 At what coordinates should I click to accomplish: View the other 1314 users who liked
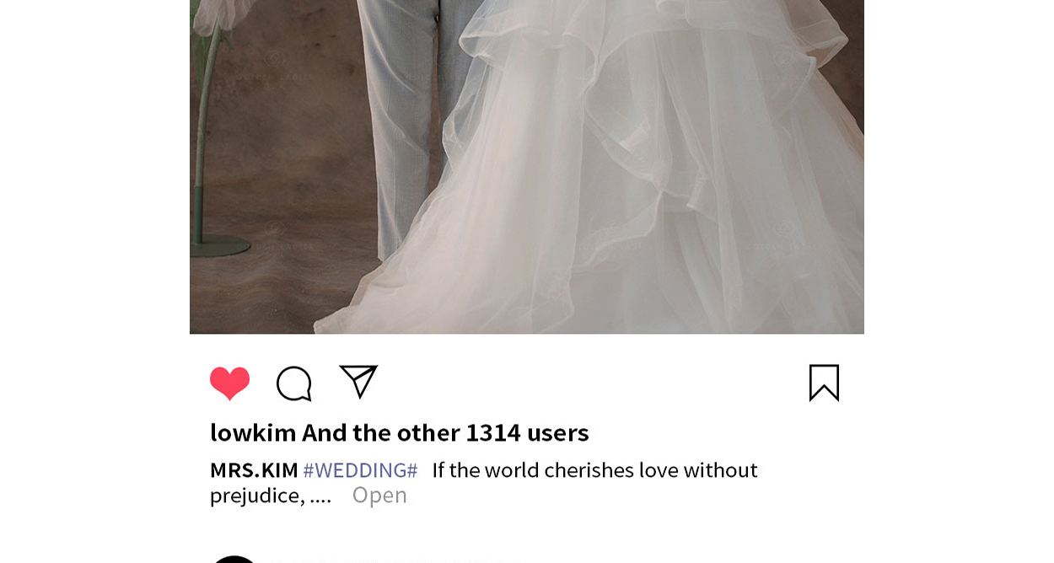tap(445, 432)
